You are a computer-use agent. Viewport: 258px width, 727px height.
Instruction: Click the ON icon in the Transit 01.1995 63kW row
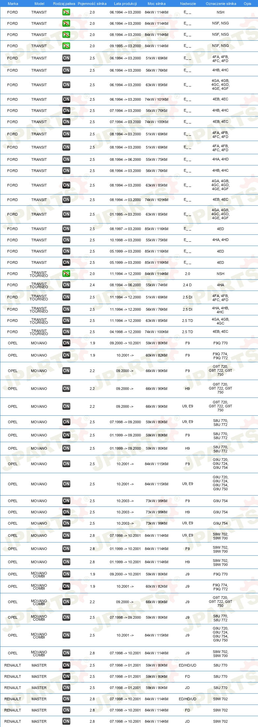click(x=66, y=214)
